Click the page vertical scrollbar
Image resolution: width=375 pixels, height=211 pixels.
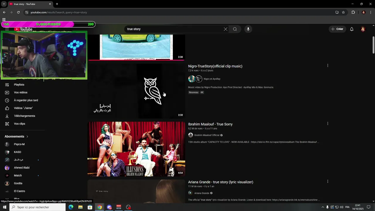(374, 45)
